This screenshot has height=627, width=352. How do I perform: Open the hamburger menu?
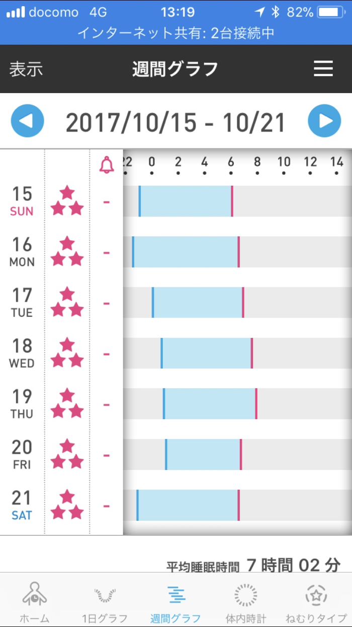click(323, 68)
